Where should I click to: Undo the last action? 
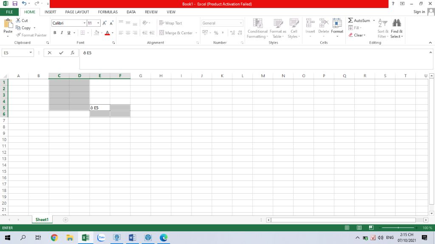coord(24,3)
